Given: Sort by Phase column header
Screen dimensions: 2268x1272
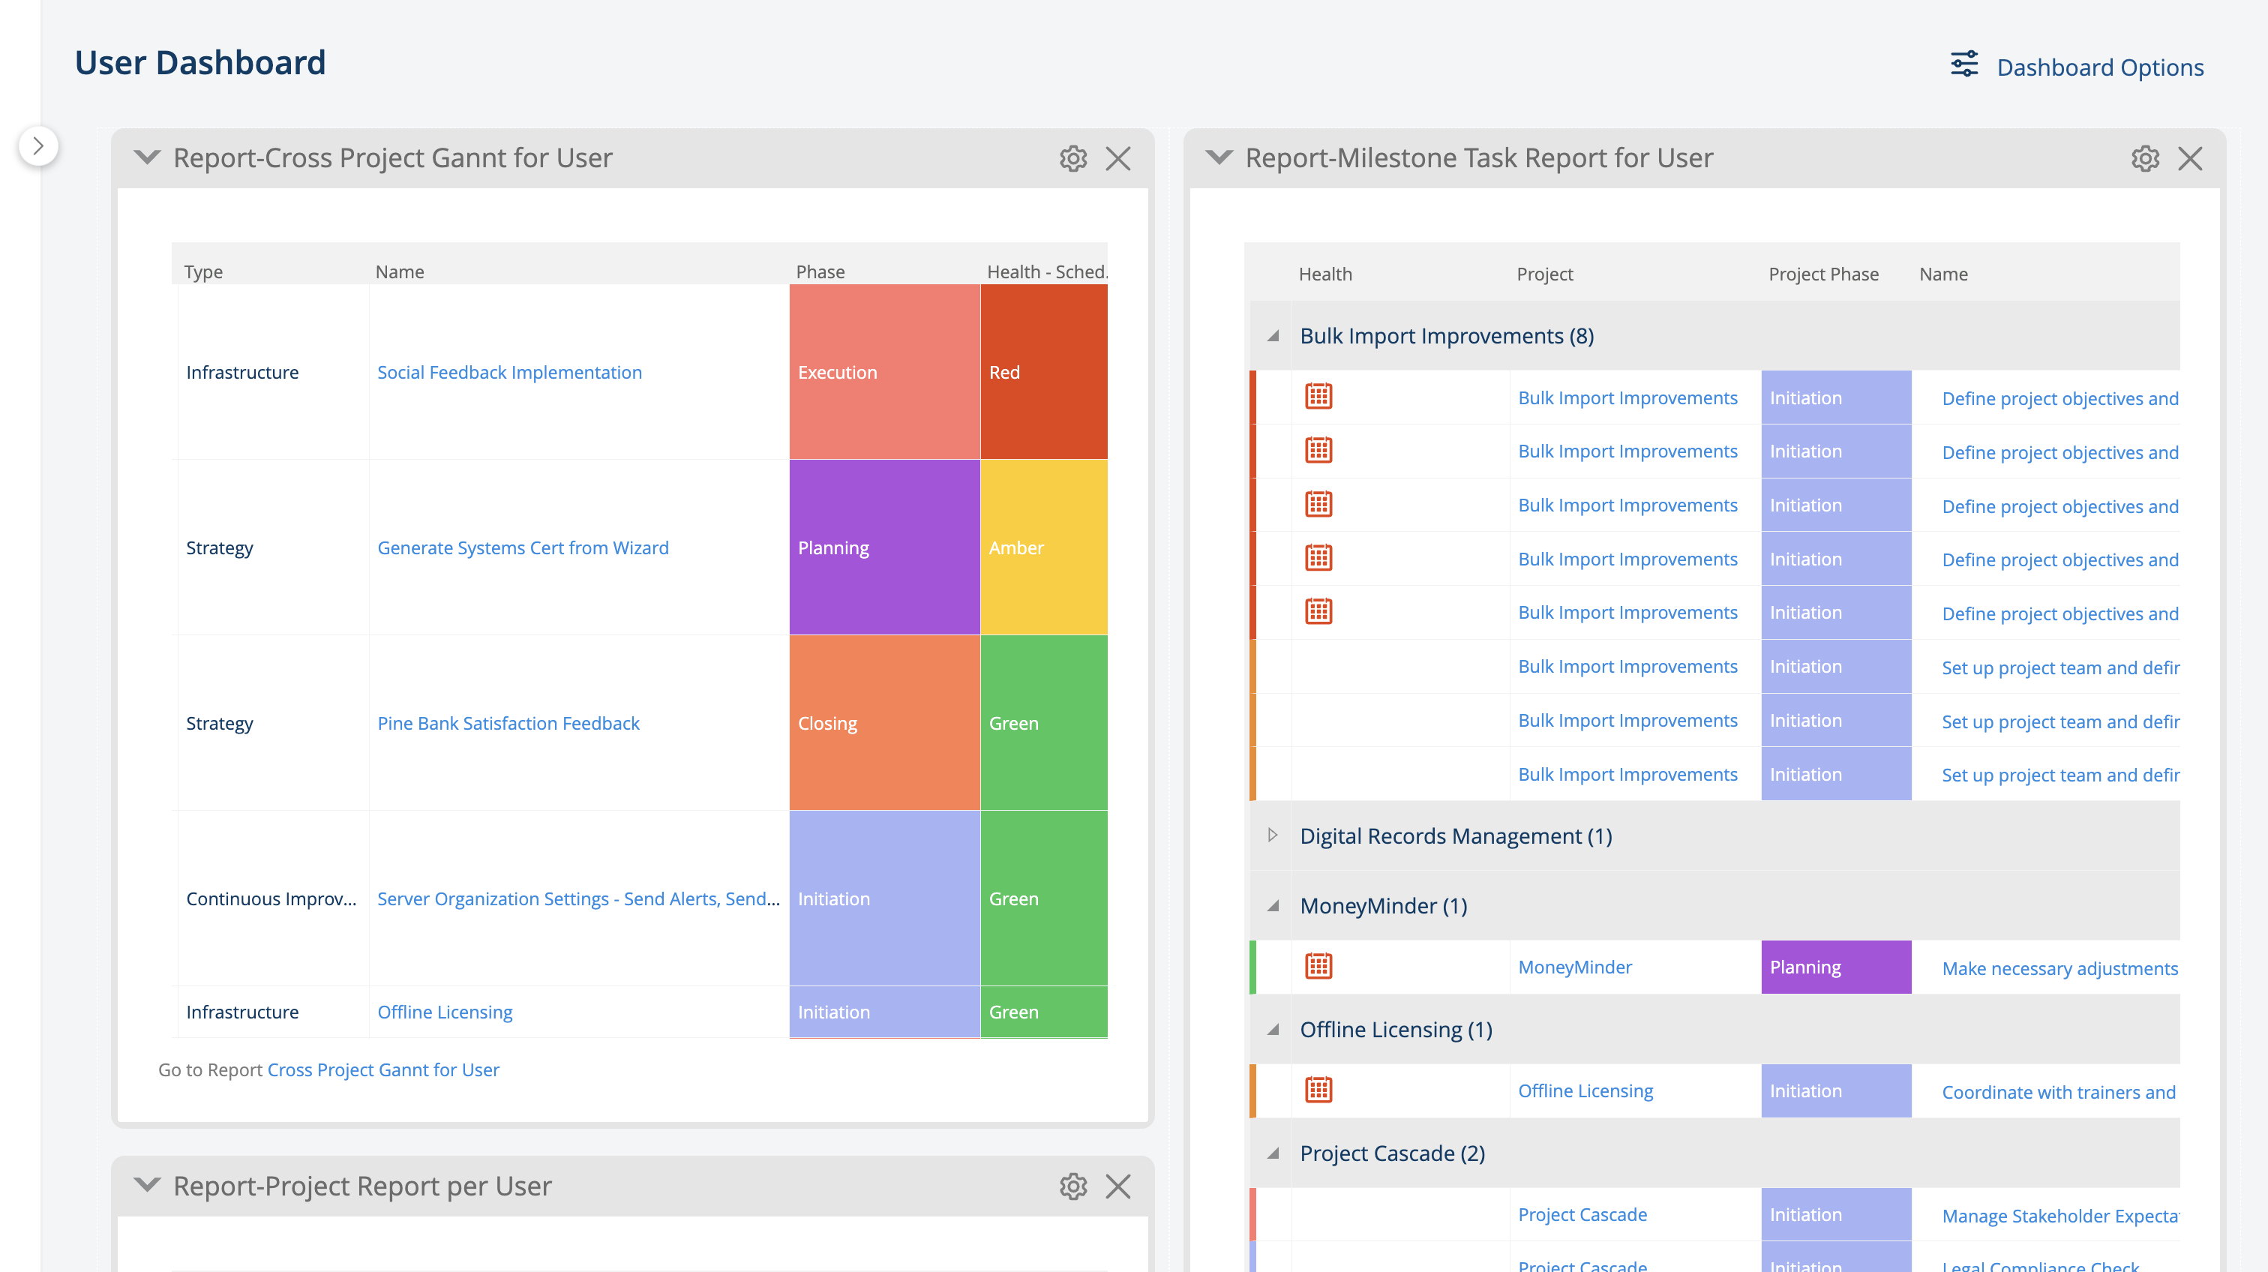Looking at the screenshot, I should click(820, 271).
